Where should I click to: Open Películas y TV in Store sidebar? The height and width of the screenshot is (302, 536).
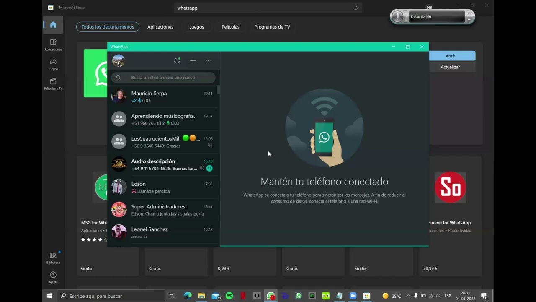(53, 84)
